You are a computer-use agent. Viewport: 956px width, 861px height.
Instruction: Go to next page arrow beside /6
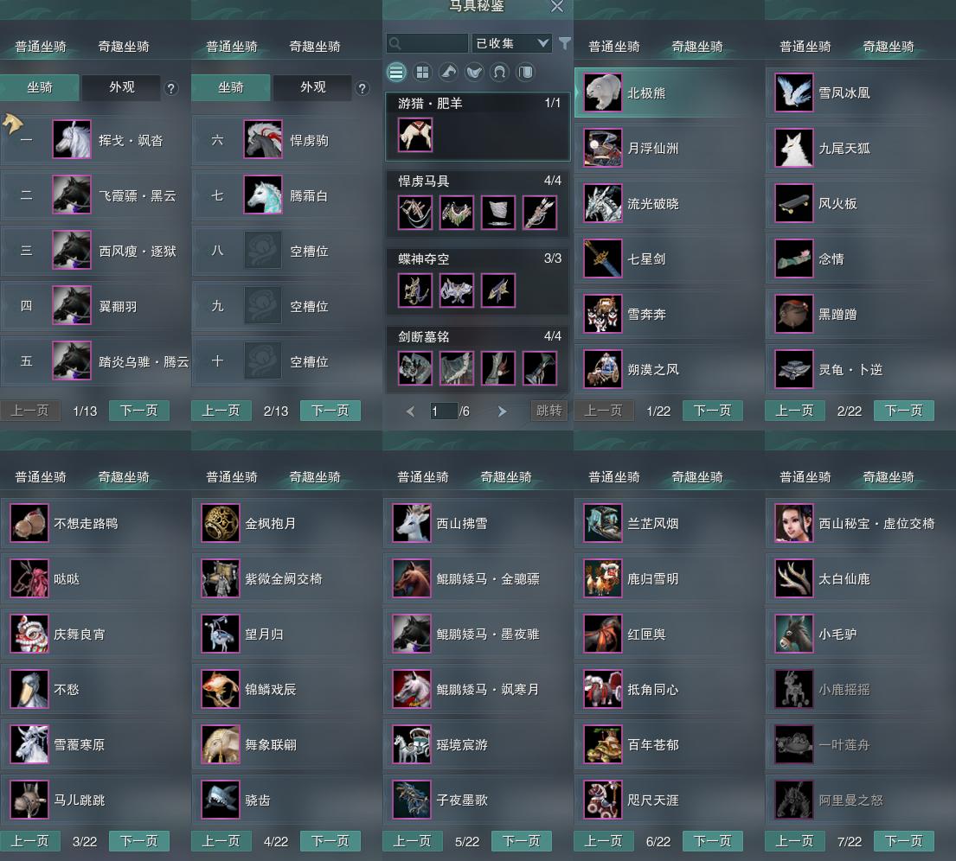502,411
